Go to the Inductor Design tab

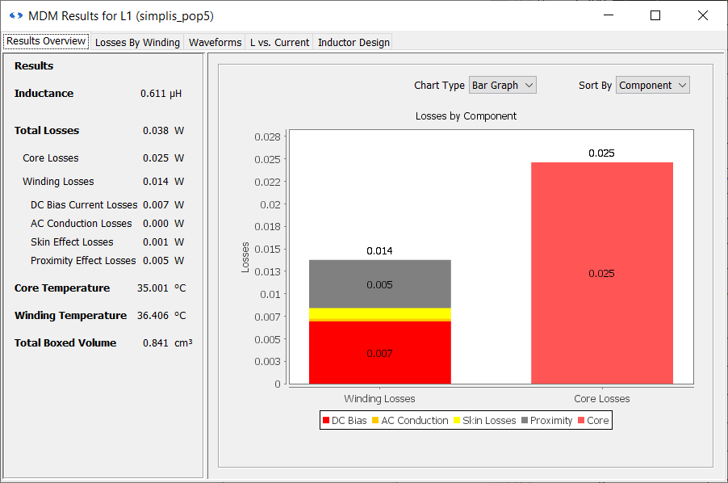pos(354,42)
